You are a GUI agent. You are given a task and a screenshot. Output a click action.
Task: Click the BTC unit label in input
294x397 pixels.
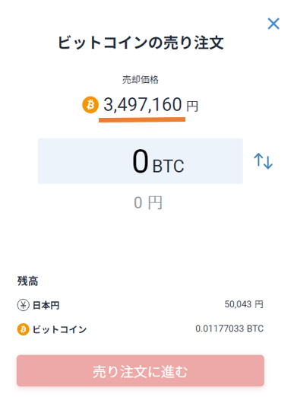coord(168,167)
